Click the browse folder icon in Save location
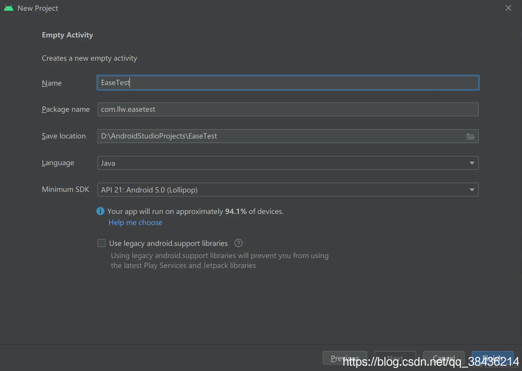This screenshot has height=371, width=522. pos(470,136)
